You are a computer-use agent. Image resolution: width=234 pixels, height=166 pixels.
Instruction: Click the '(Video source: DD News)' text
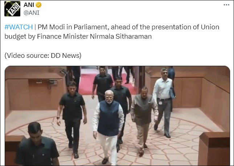point(43,55)
